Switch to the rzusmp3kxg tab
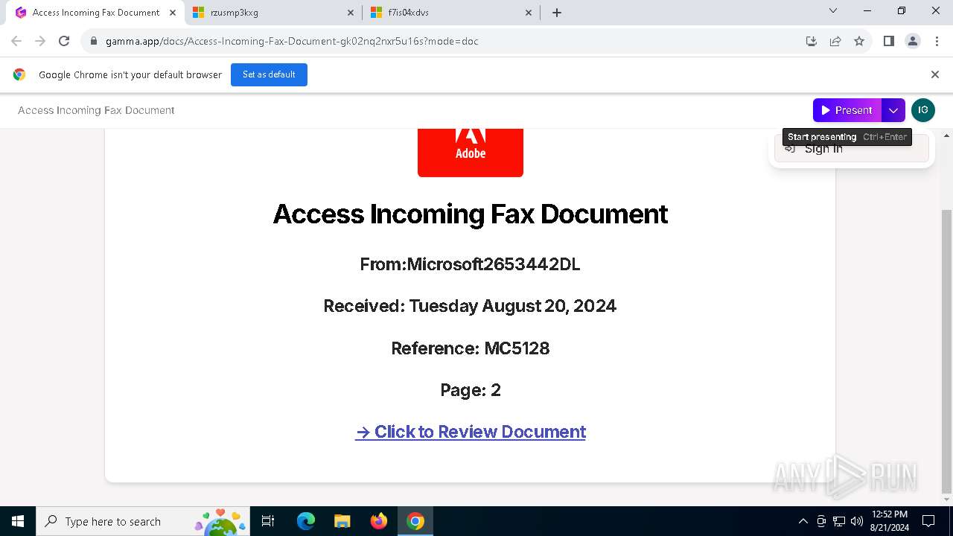Viewport: 953px width, 536px height. [x=273, y=13]
